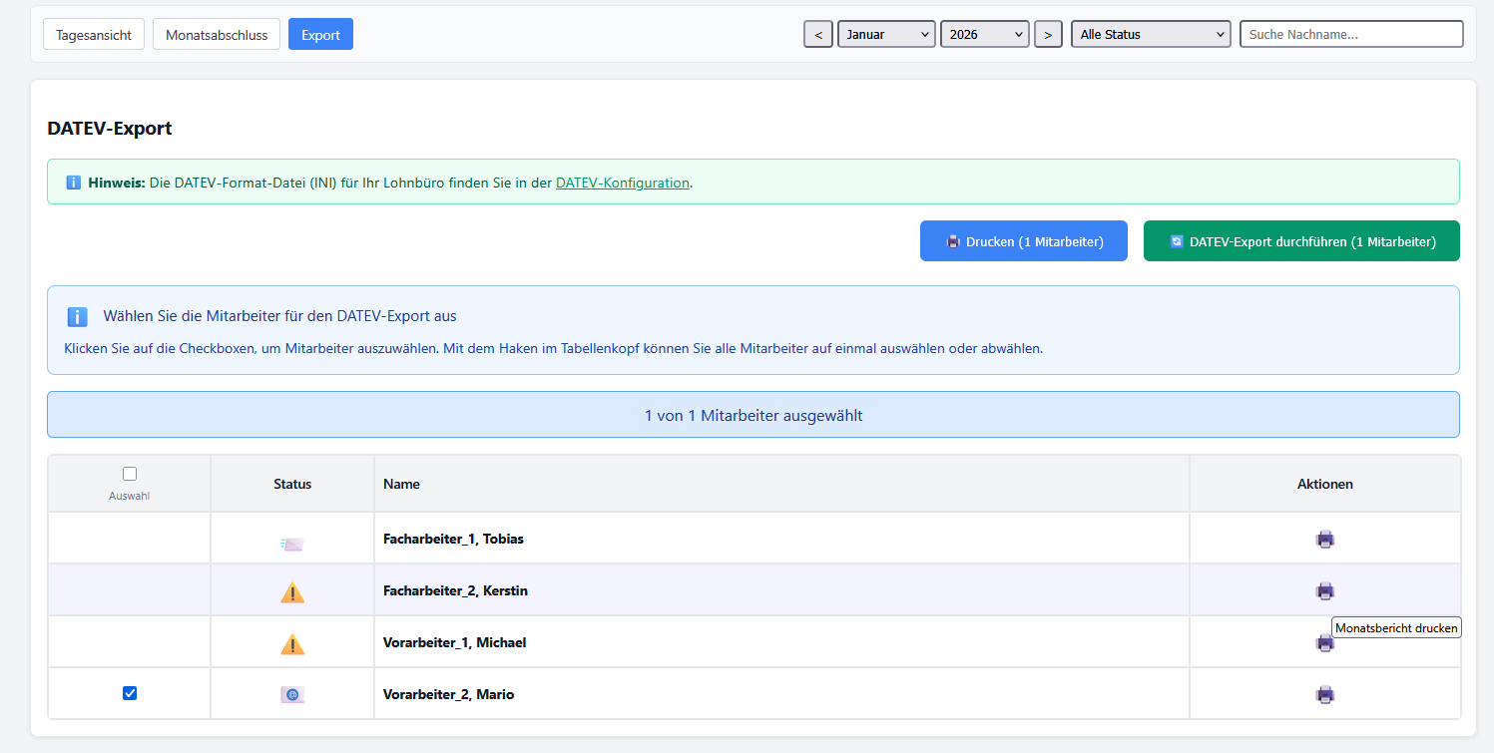
Task: Click the name Facharbeiter_2, Kerstin
Action: [x=455, y=591]
